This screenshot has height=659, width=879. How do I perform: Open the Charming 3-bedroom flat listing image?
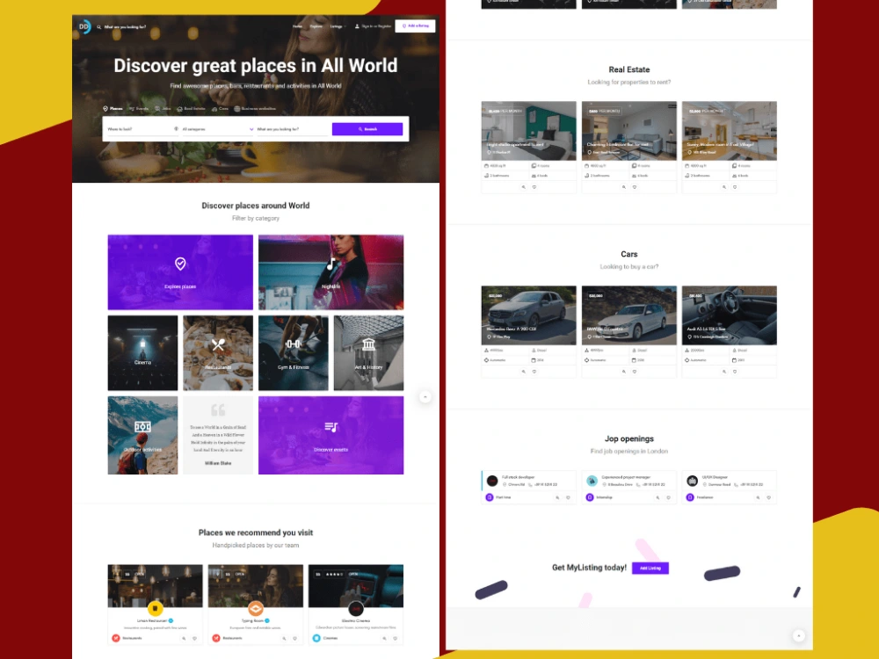pyautogui.click(x=629, y=131)
